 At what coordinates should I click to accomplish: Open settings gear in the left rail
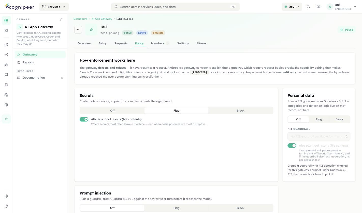(6, 196)
